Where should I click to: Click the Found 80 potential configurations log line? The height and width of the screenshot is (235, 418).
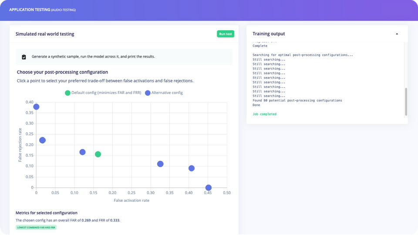click(x=297, y=101)
